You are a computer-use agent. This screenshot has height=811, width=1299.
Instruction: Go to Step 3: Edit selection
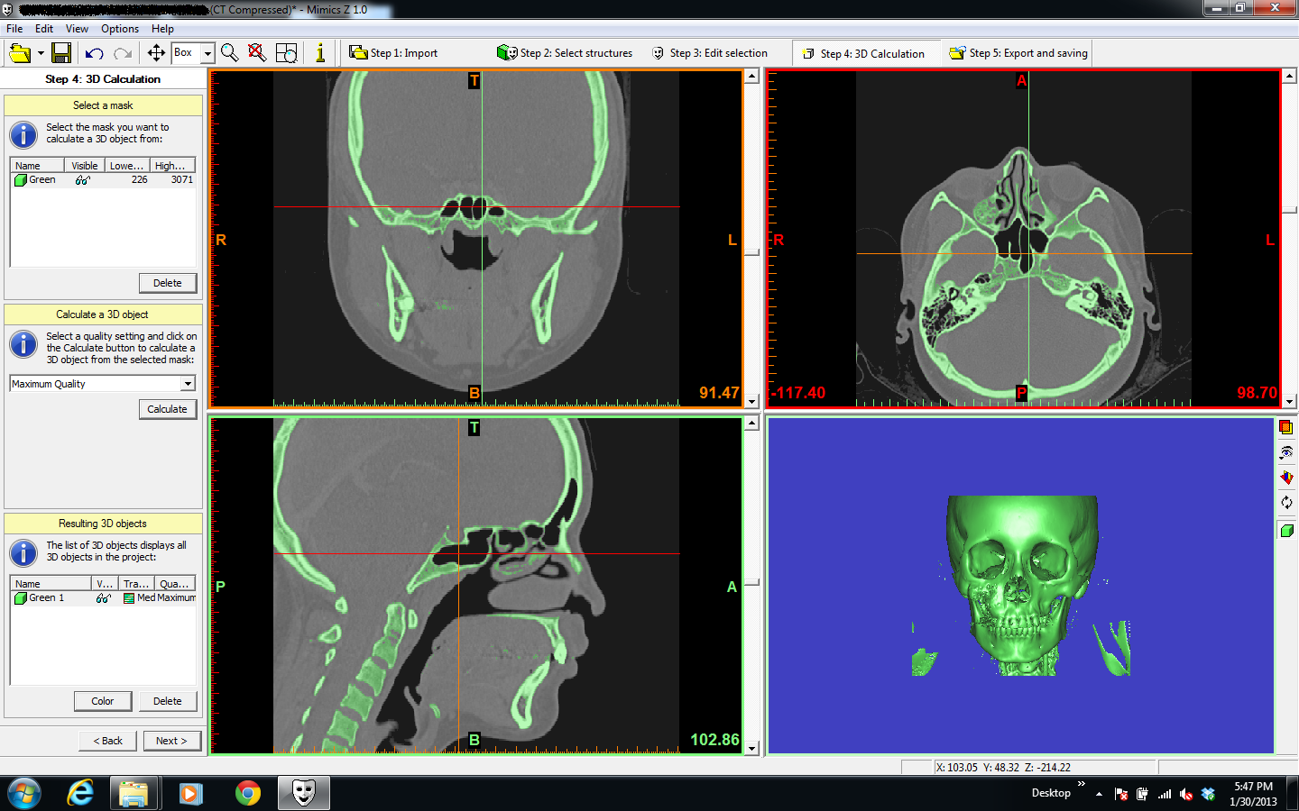tap(710, 53)
